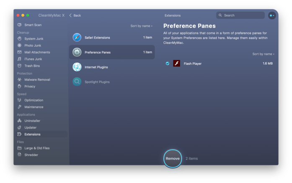Click the "1 item" count for Safari Extensions
Screen dimensions: 292x183
point(147,37)
